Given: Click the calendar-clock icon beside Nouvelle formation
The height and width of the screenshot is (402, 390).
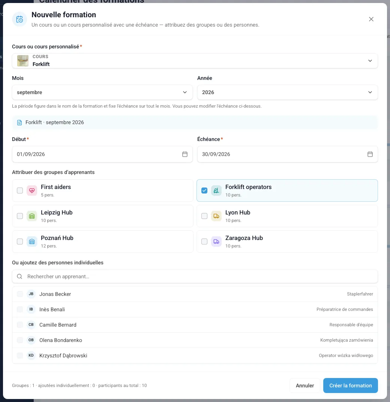Looking at the screenshot, I should [x=19, y=19].
